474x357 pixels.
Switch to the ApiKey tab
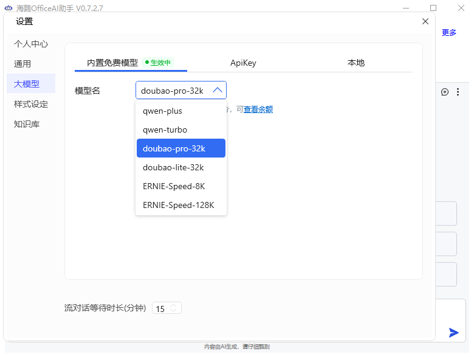pos(243,63)
